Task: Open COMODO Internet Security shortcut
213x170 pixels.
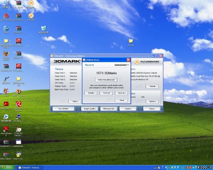Action: pyautogui.click(x=19, y=131)
